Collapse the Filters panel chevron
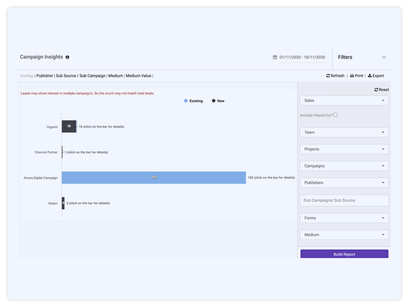Viewport: 408px width, 306px height. click(384, 57)
